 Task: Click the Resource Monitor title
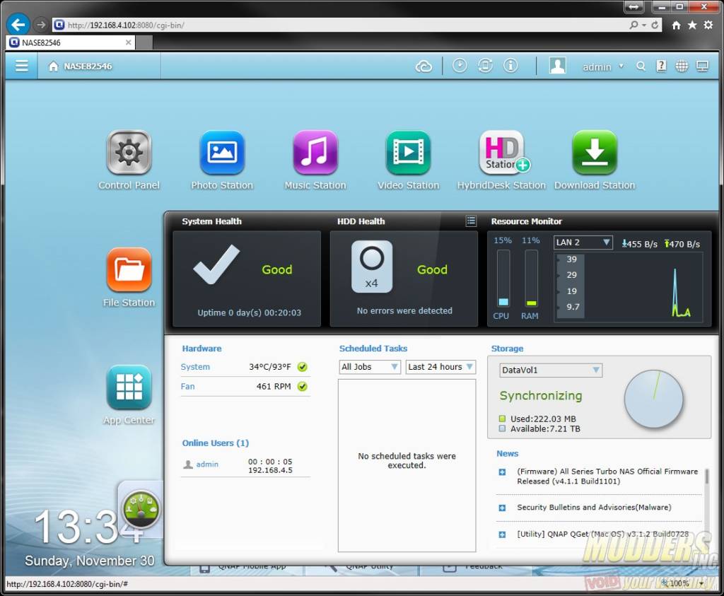click(526, 221)
